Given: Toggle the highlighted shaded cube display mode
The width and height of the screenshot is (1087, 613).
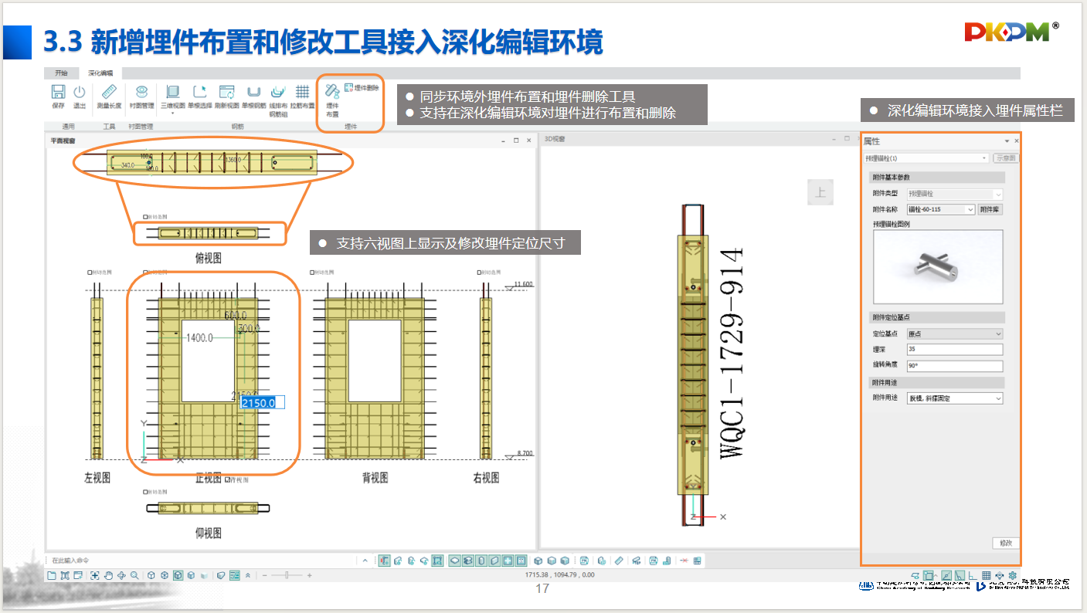Looking at the screenshot, I should point(178,575).
